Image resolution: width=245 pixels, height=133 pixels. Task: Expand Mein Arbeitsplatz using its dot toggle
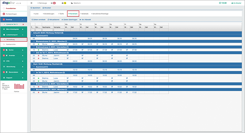click(23, 29)
